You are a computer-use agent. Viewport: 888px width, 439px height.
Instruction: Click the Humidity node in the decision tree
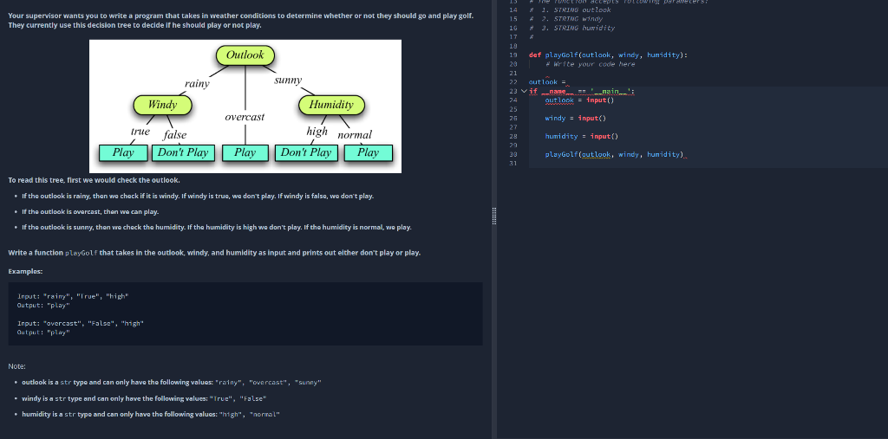pyautogui.click(x=331, y=105)
